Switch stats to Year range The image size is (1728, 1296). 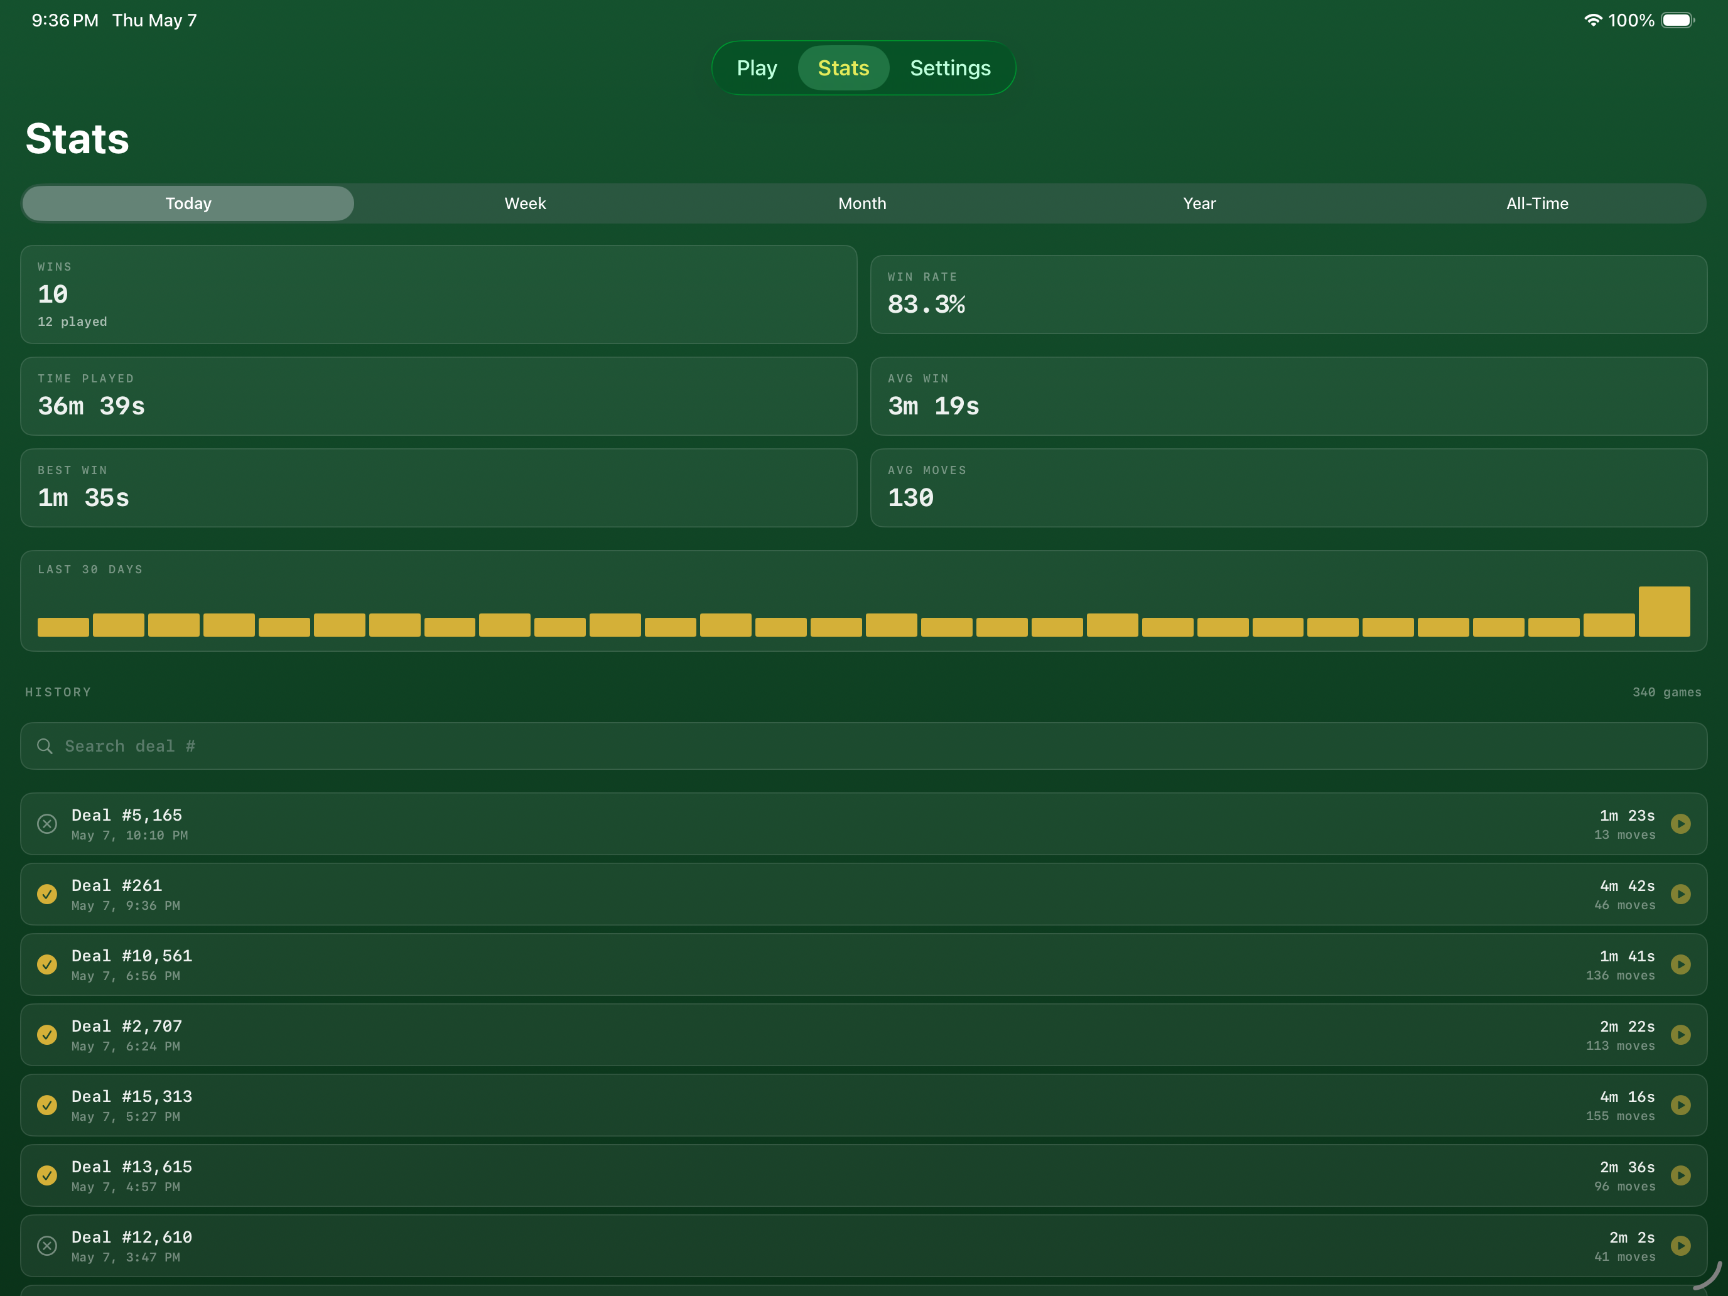point(1199,203)
